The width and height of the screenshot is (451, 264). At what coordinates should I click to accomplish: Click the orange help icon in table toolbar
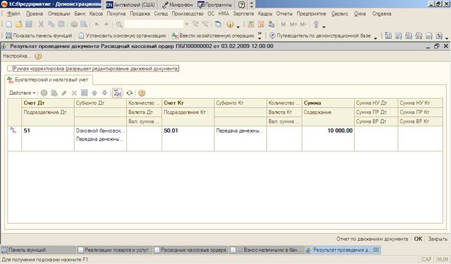142,93
